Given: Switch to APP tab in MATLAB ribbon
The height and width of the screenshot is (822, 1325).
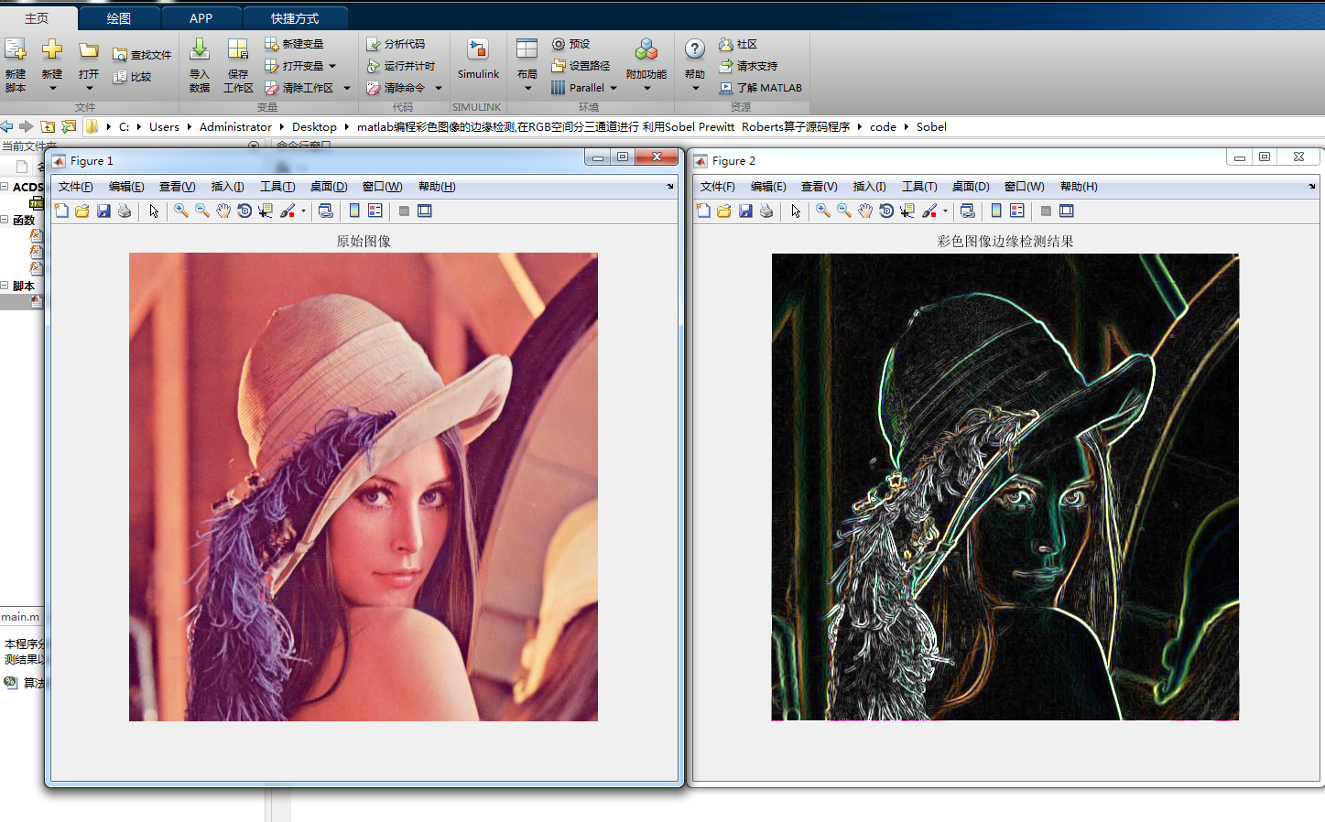Looking at the screenshot, I should [x=201, y=18].
